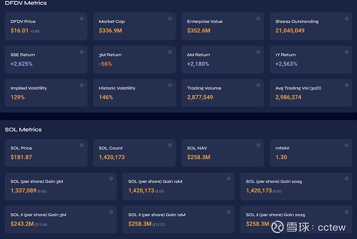Tap info icon for SOL $ Gain 12M
Viewport: 357px width, 239px height.
(x=229, y=212)
